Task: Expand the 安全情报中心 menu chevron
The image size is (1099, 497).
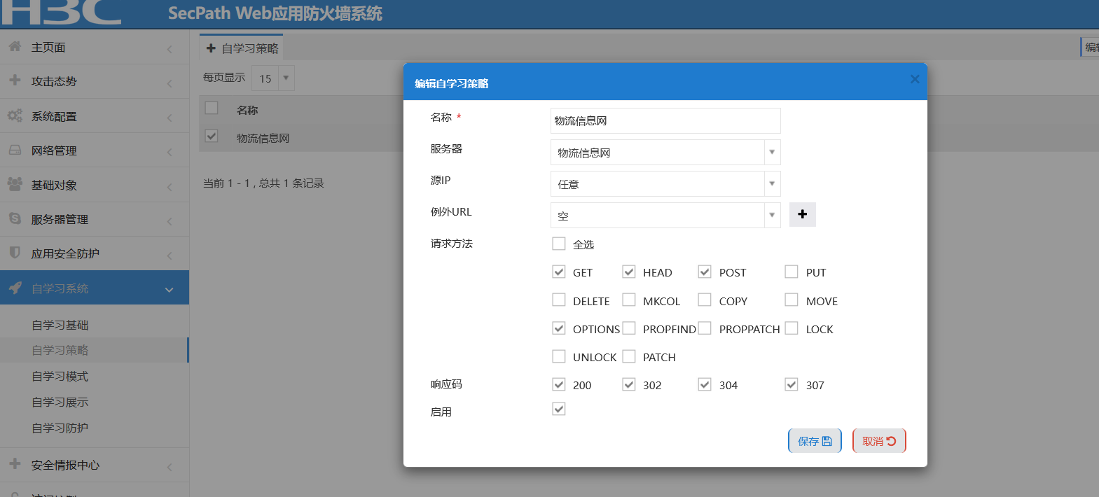Action: click(170, 467)
